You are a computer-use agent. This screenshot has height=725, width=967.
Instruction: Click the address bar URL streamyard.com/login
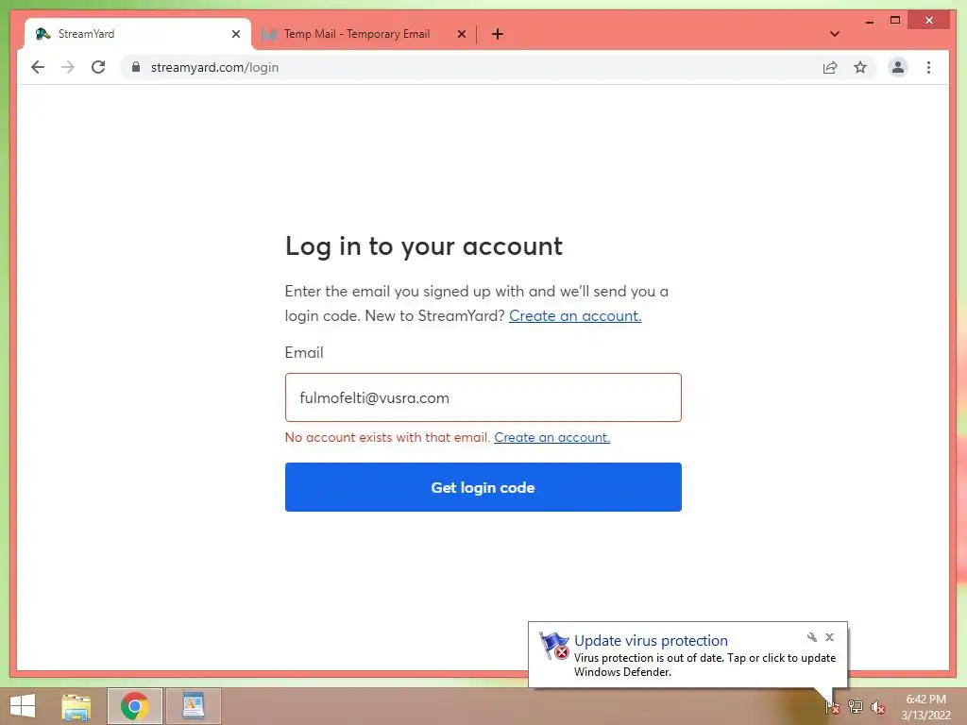214,67
